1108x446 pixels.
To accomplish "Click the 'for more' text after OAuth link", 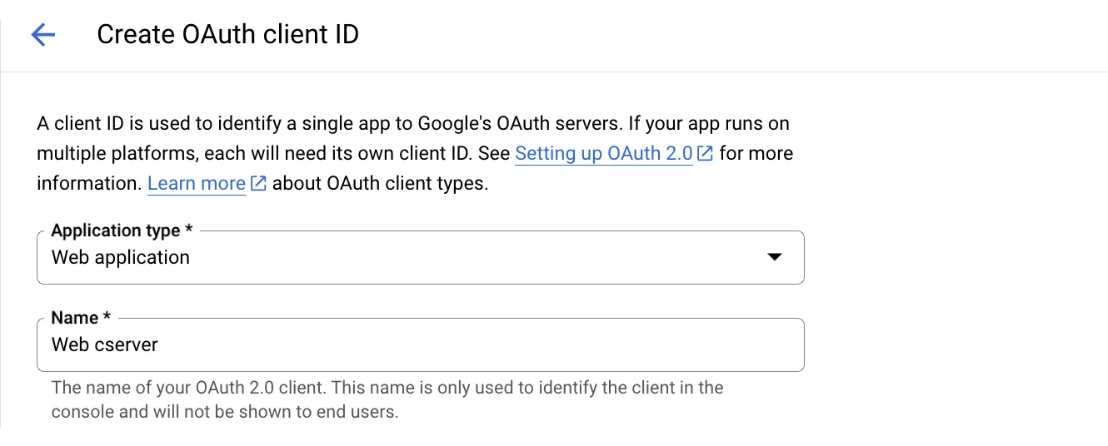I will (756, 154).
